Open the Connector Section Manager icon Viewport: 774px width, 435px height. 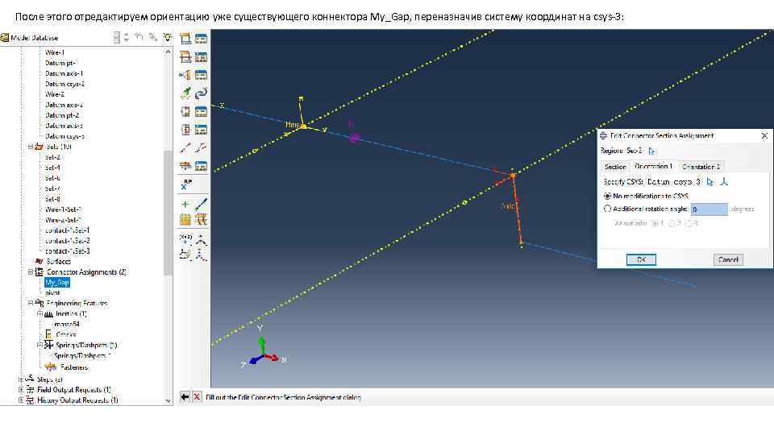tap(201, 130)
